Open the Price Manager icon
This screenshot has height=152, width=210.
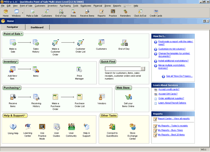(79, 70)
